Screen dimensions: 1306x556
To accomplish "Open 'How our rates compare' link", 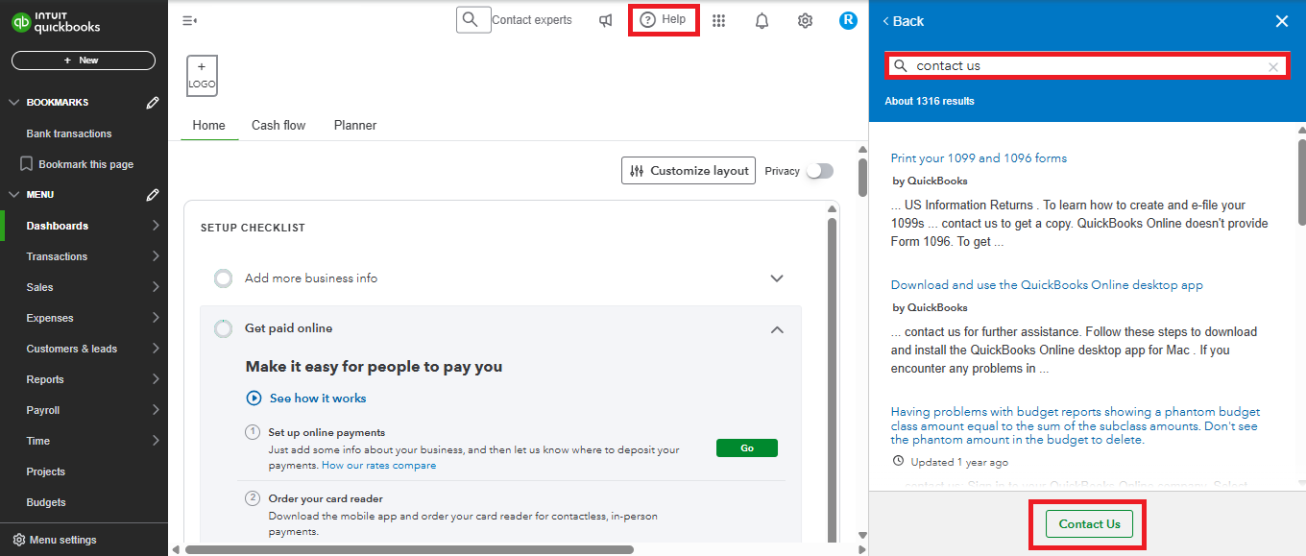I will point(378,465).
